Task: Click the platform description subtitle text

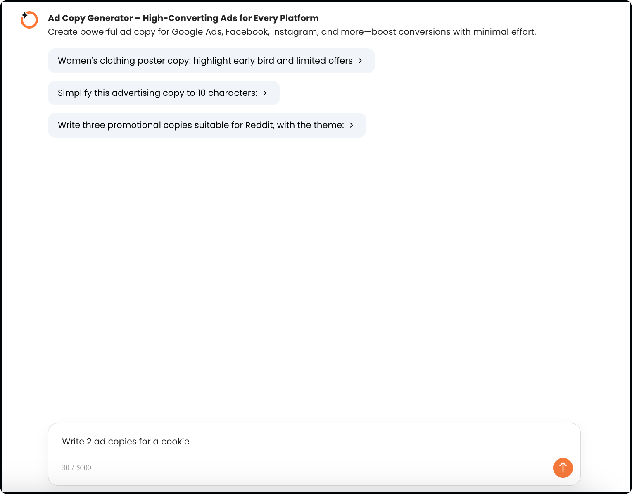Action: click(x=292, y=31)
